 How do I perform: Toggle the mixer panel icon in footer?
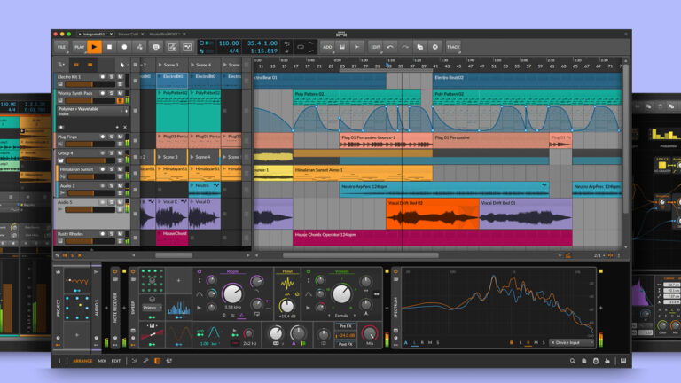[x=169, y=361]
